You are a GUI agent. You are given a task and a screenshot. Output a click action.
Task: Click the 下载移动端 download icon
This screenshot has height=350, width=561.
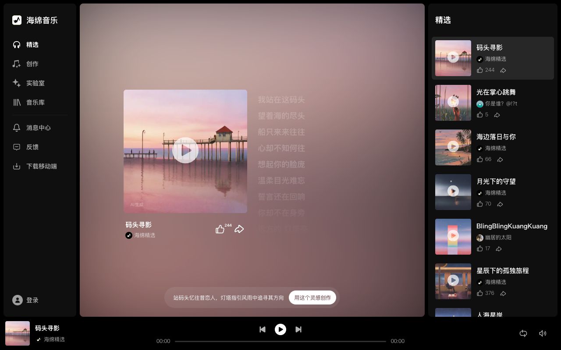17,166
